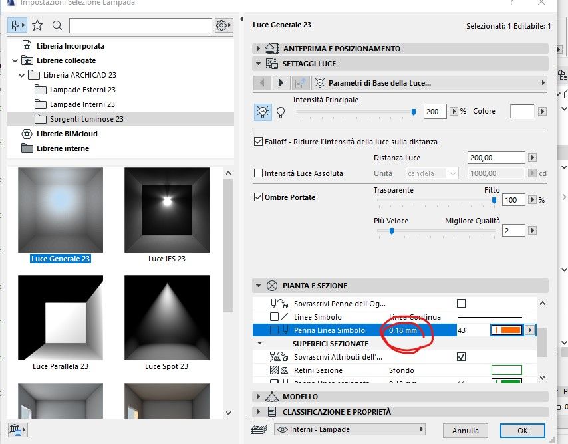Click the layer icon beside Interni - Lampade

259,429
